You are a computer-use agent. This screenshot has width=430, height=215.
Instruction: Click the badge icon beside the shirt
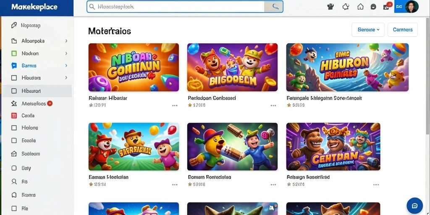(346, 7)
